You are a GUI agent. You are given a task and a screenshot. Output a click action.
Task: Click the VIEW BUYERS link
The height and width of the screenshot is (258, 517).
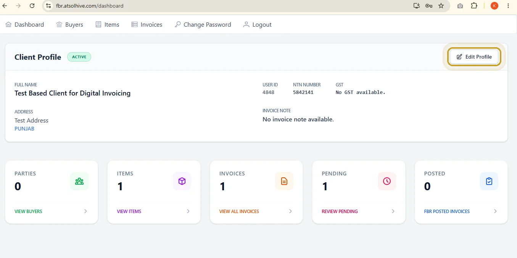[28, 211]
